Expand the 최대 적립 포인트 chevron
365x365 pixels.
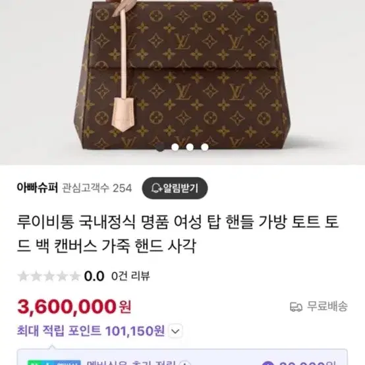175,331
